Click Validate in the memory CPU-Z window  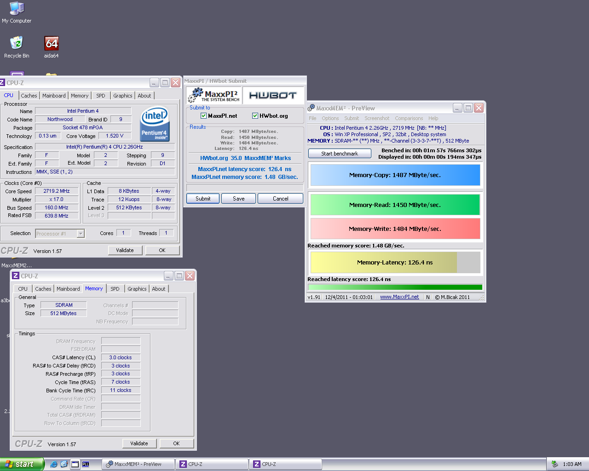tap(139, 443)
